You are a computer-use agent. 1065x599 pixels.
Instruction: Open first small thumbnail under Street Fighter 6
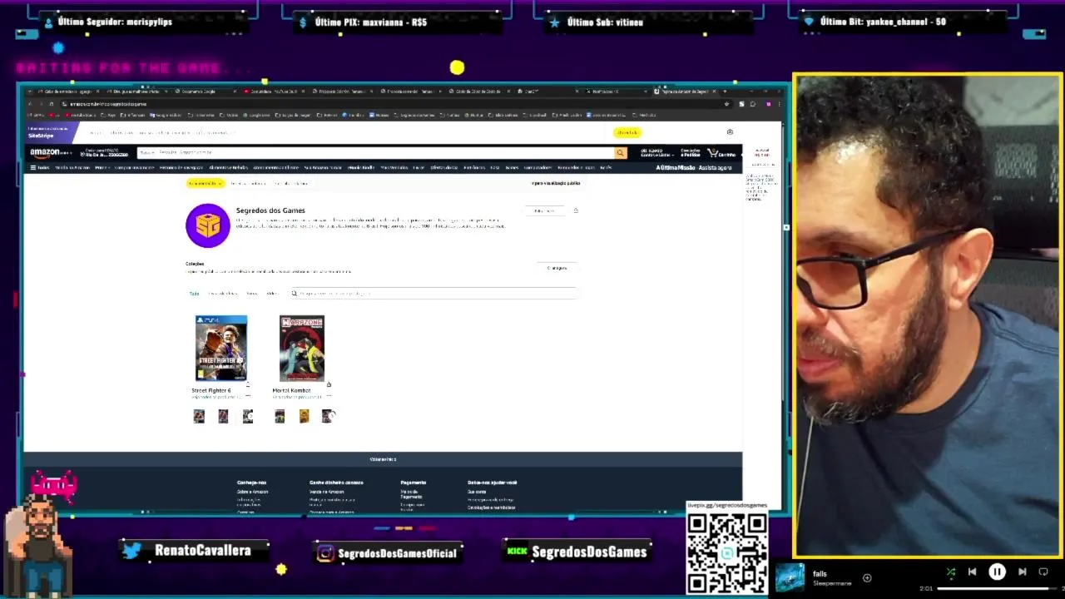point(199,417)
